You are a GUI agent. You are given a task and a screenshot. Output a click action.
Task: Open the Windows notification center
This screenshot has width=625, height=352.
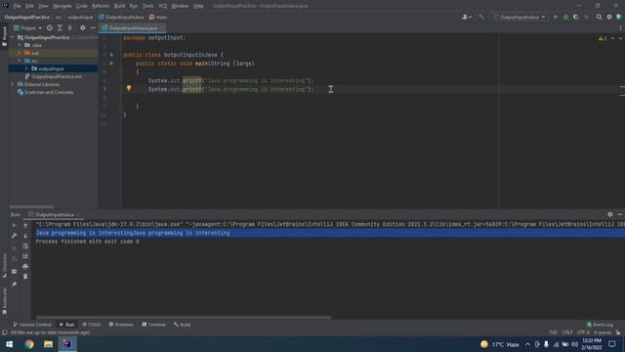tap(612, 344)
